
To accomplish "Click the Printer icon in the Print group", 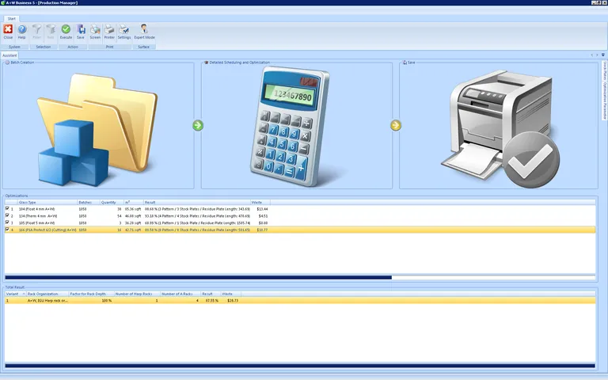I will coord(109,32).
